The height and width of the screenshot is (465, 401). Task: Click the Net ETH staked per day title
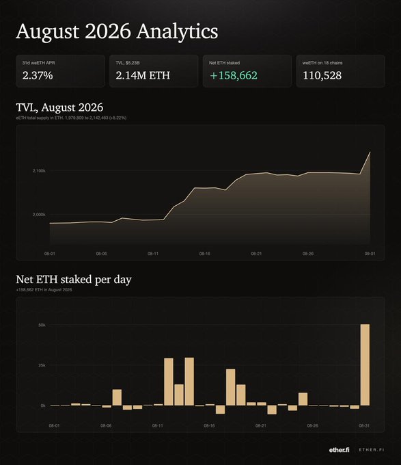[74, 280]
